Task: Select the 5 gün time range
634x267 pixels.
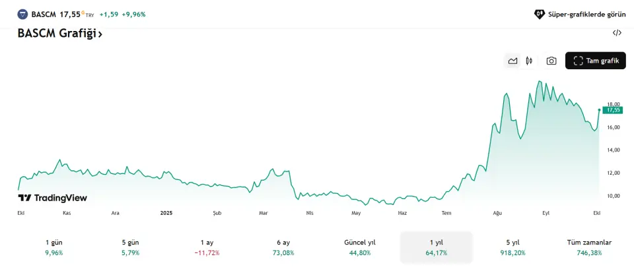Action: [131, 247]
